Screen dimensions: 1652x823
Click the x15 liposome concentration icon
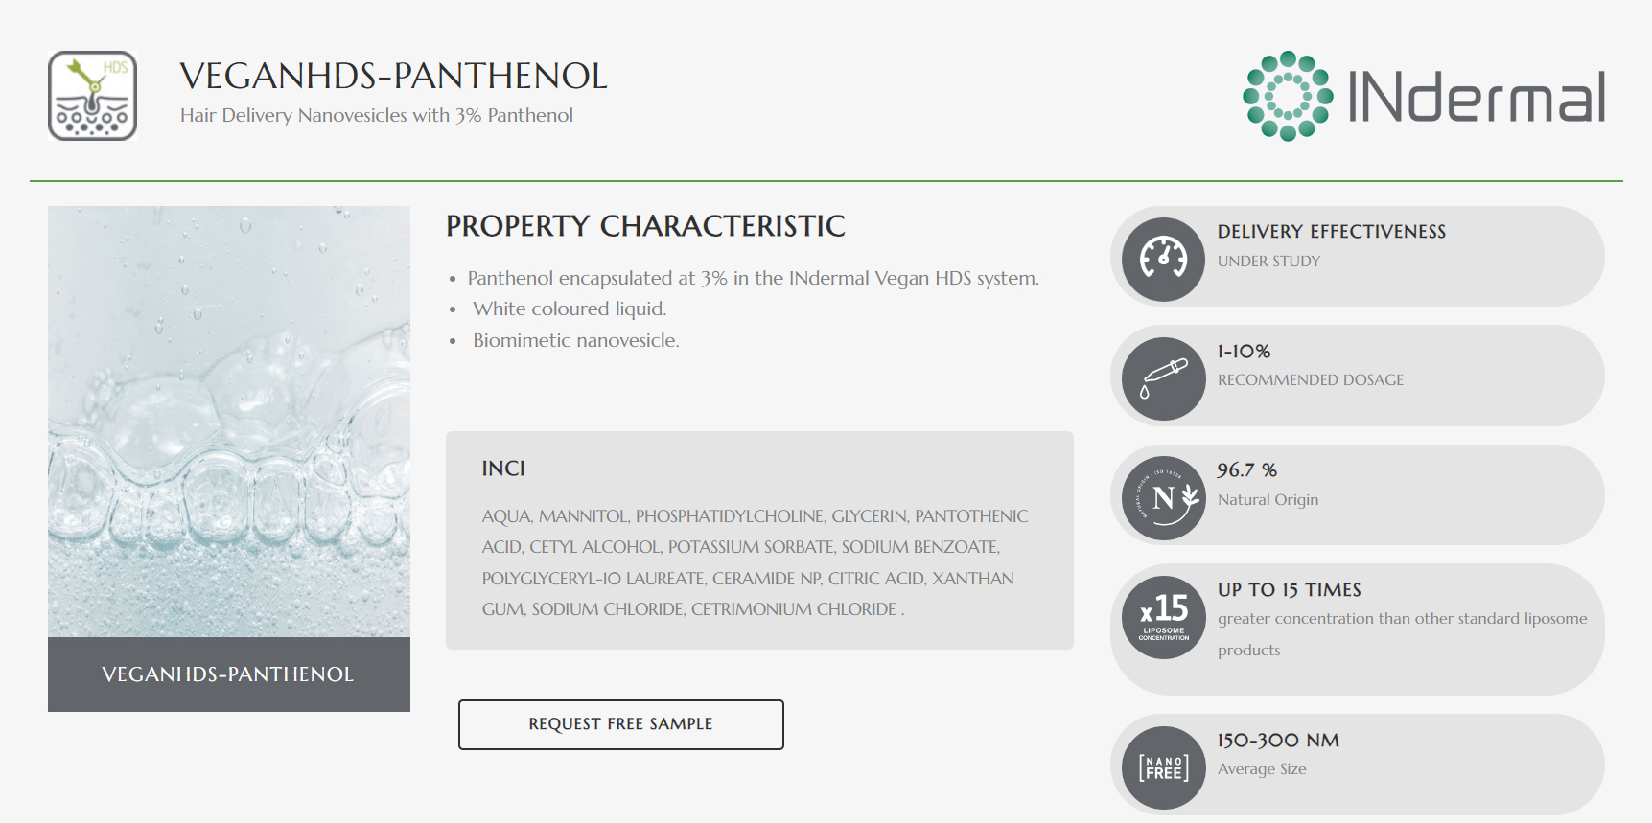click(x=1163, y=617)
